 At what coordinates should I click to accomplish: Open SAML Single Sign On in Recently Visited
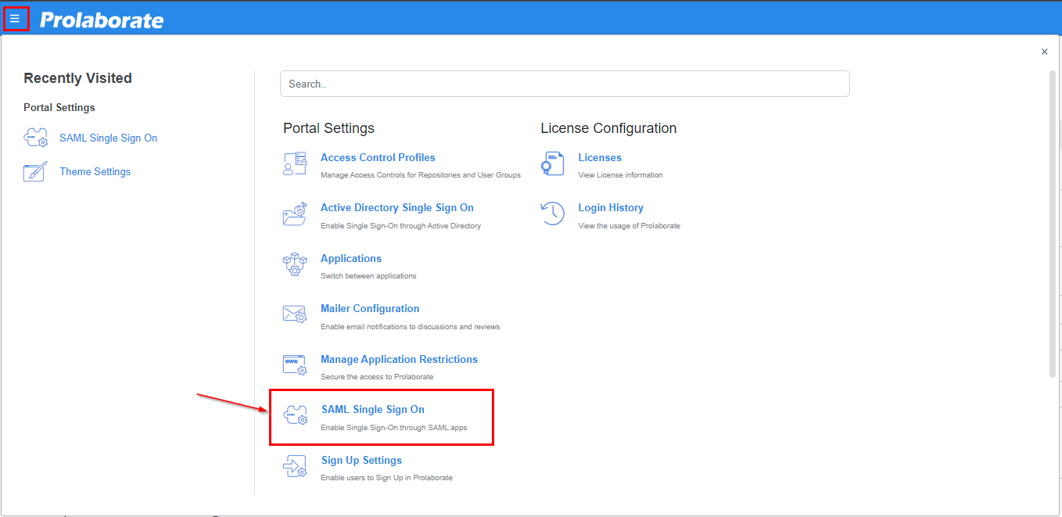(x=109, y=138)
